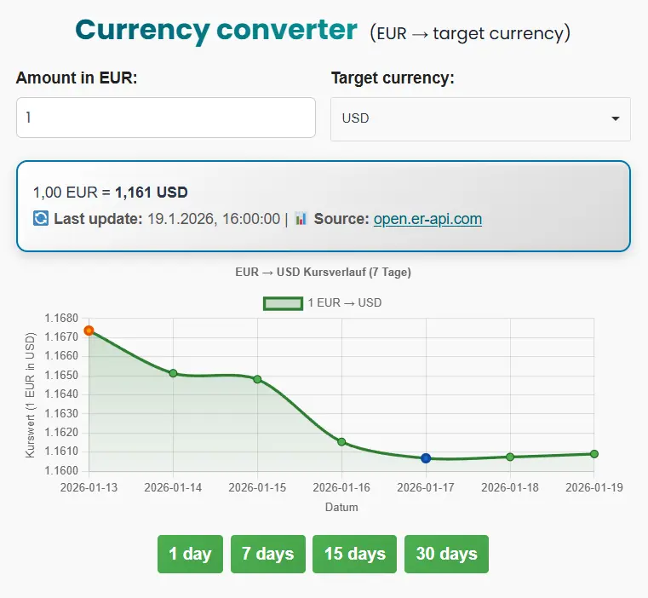
Task: Click the last chart point on 2026-01-19
Action: (594, 454)
